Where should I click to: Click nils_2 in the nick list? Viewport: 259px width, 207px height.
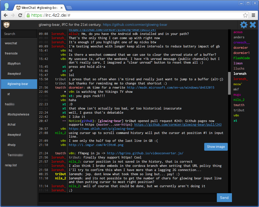coord(239,100)
